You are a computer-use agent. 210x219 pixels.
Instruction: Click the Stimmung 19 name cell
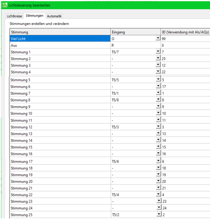(60, 175)
